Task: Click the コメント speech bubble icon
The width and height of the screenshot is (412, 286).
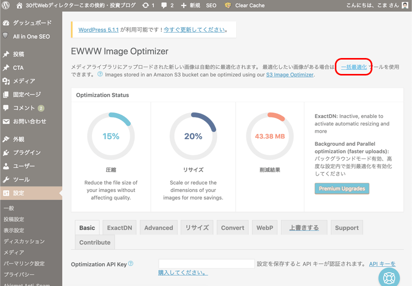Action: click(x=6, y=108)
